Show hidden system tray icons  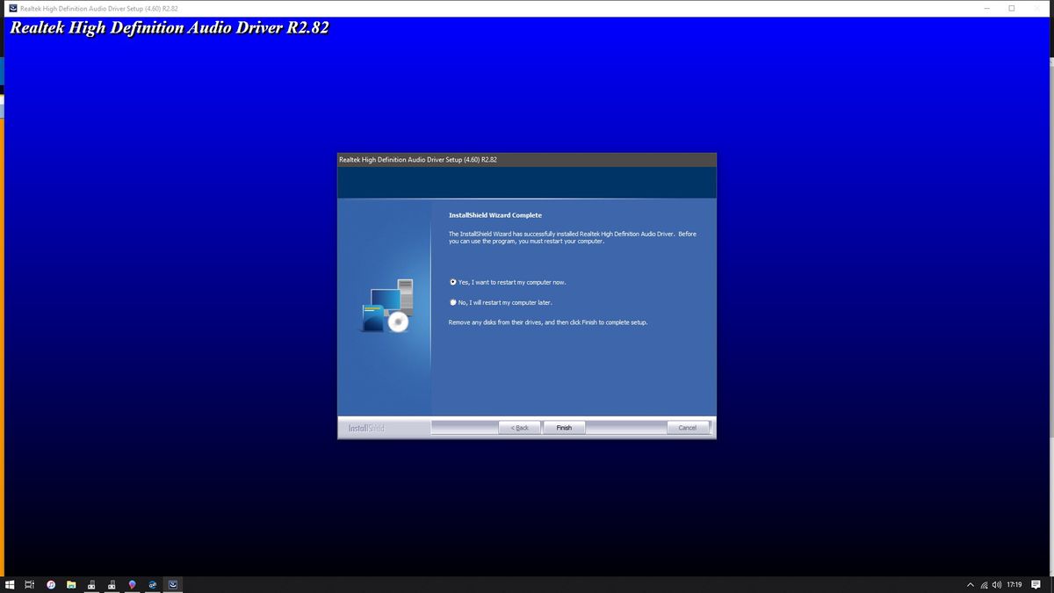point(971,584)
